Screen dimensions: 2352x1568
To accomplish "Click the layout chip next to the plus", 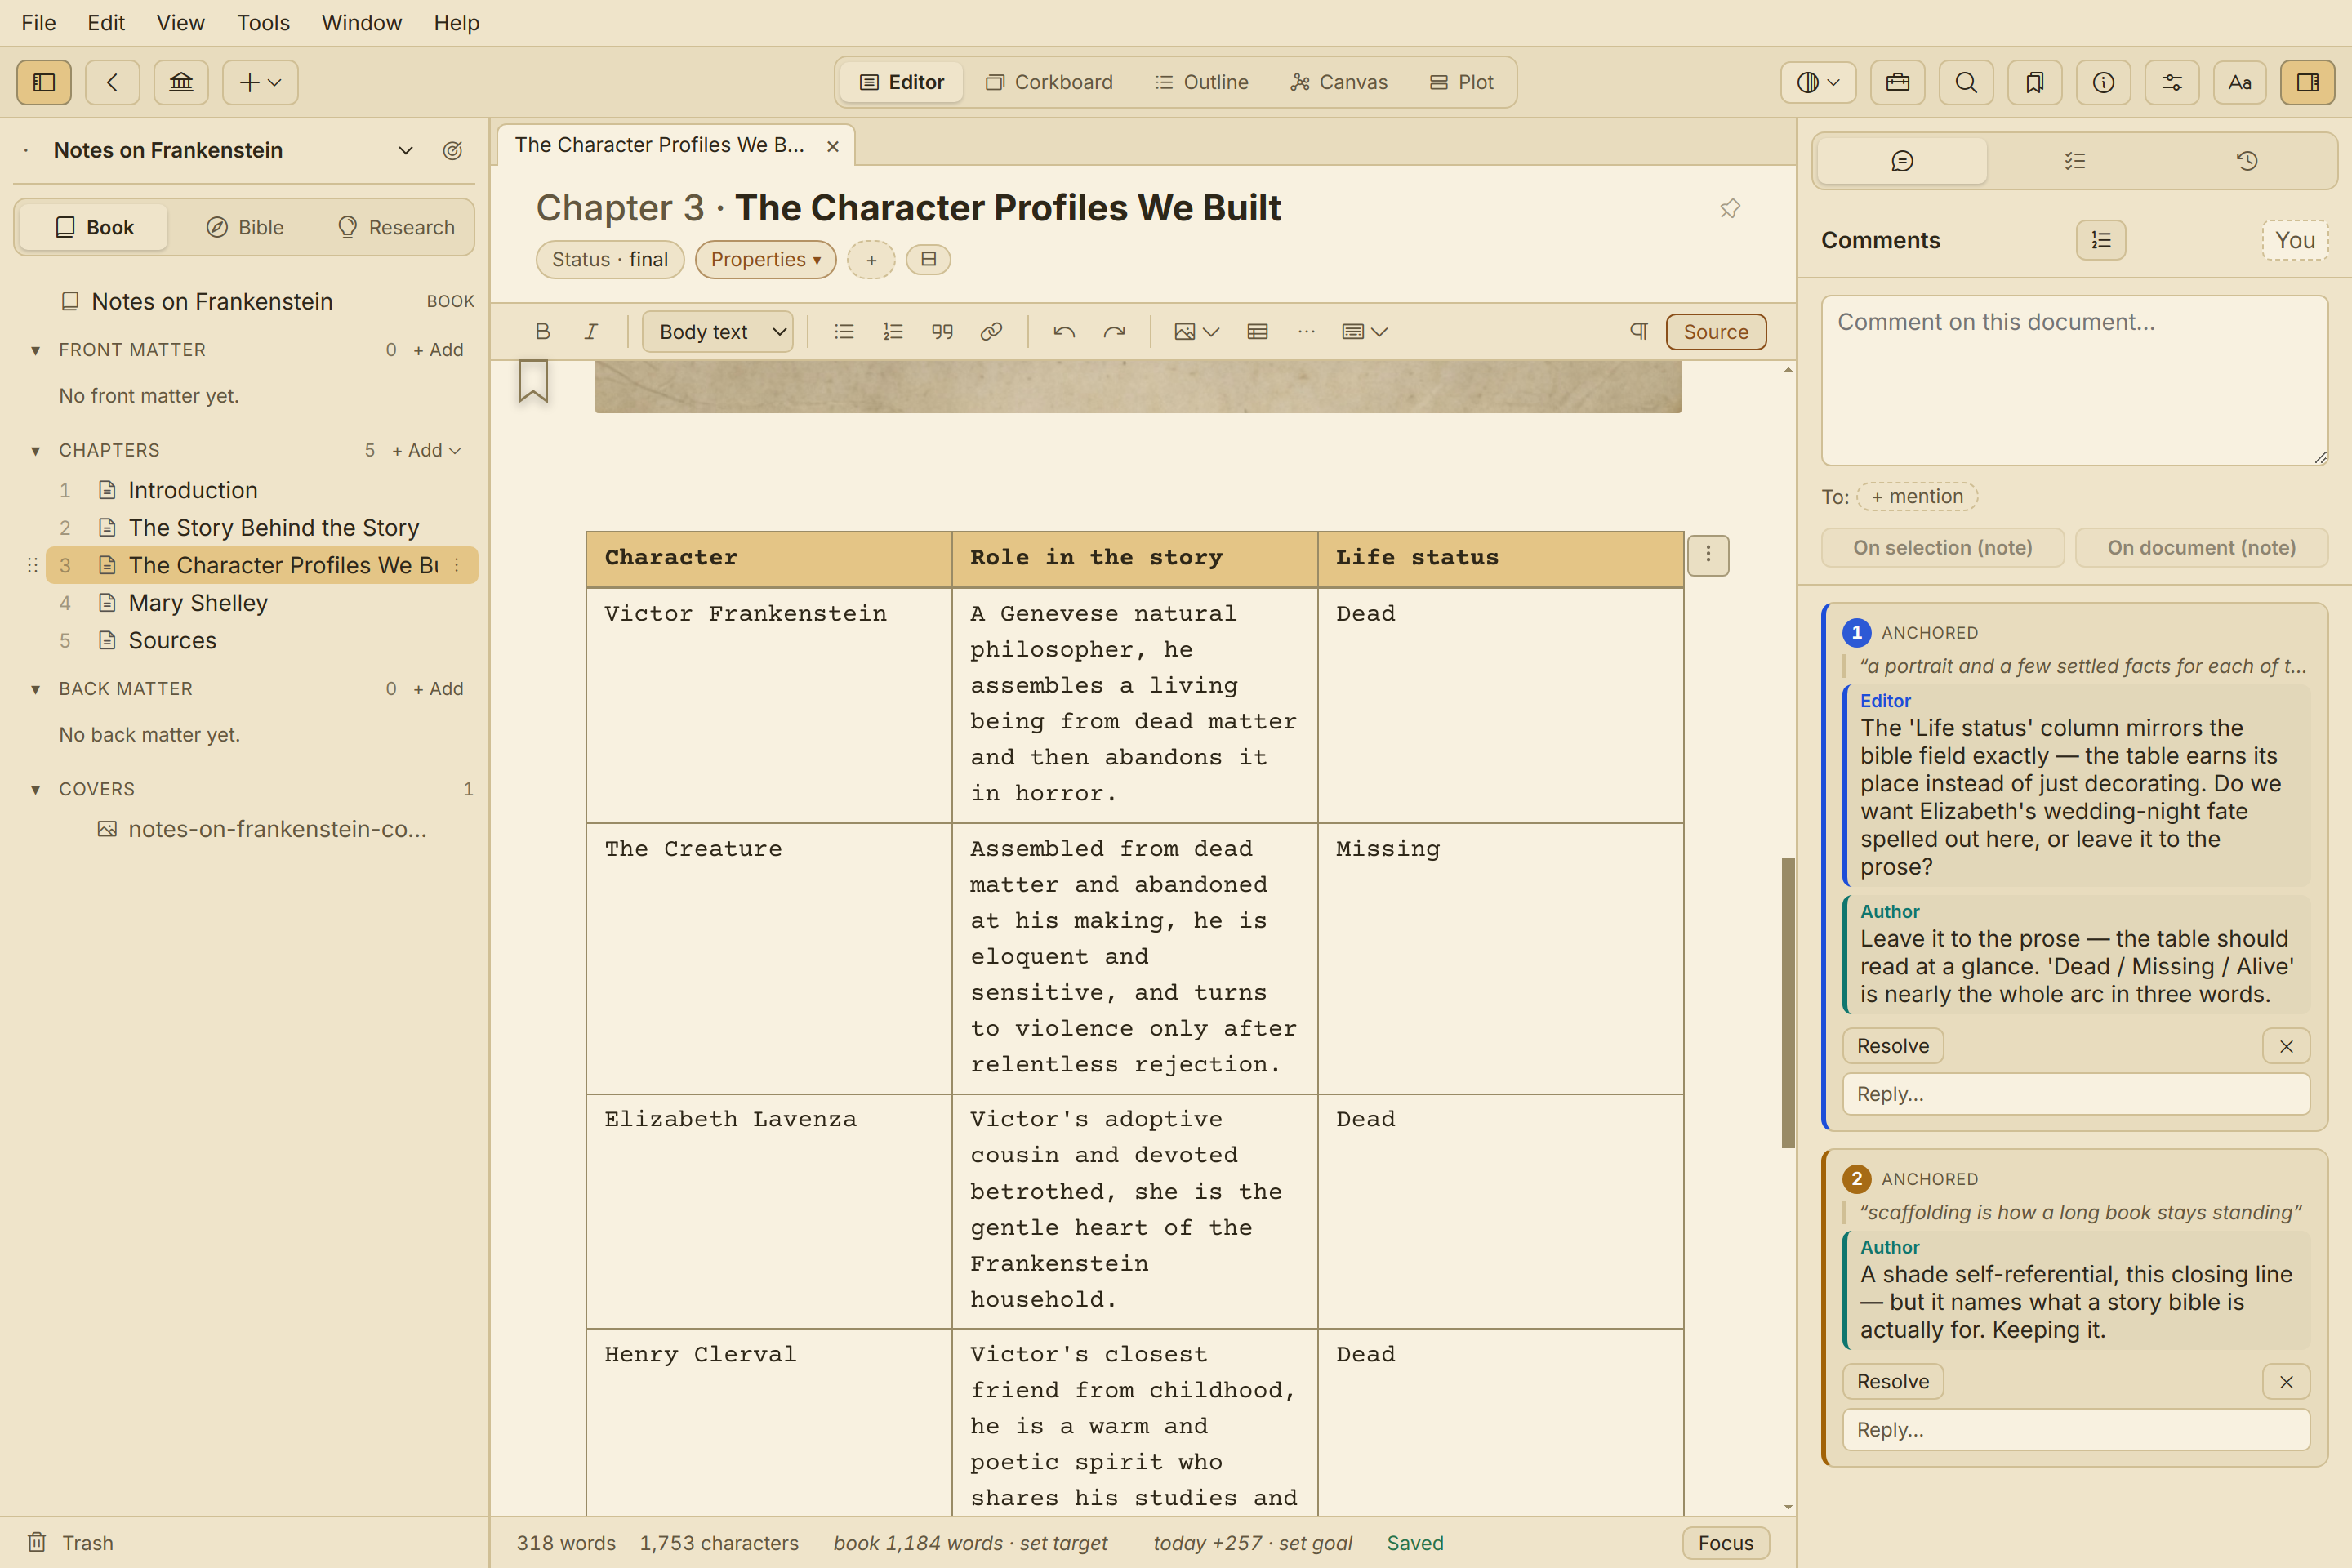I will [928, 260].
